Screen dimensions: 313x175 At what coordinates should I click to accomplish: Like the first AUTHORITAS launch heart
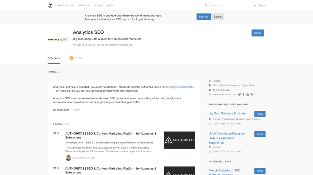(x=55, y=133)
